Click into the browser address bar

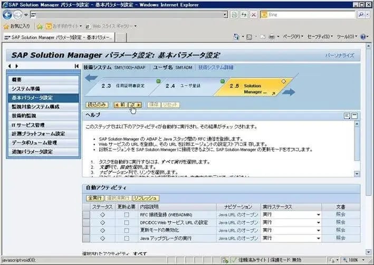tap(130, 15)
